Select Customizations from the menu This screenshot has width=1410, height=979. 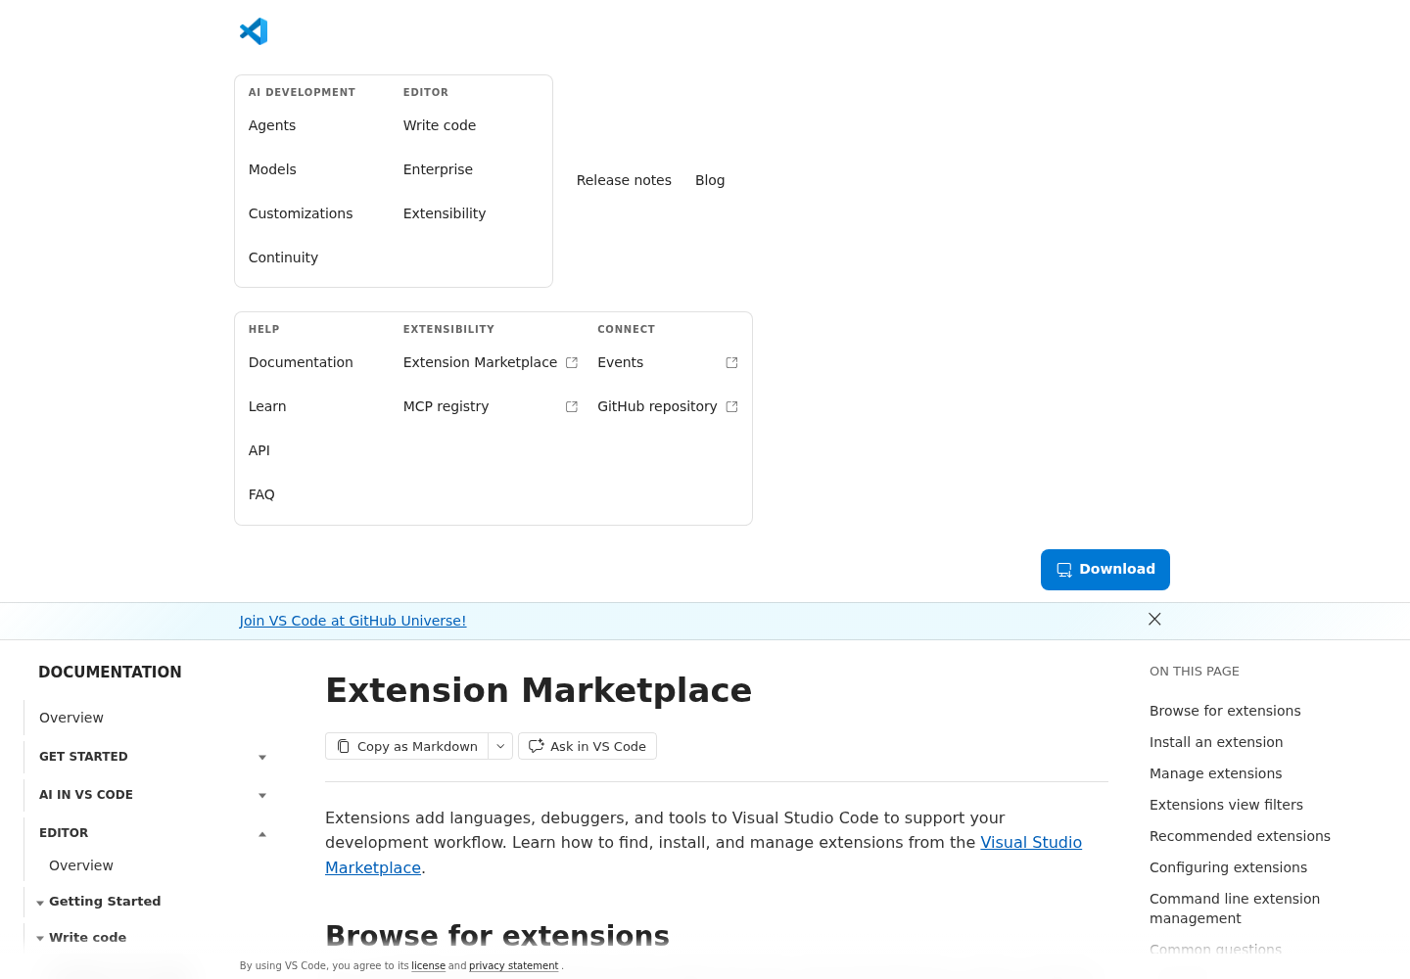pyautogui.click(x=301, y=213)
